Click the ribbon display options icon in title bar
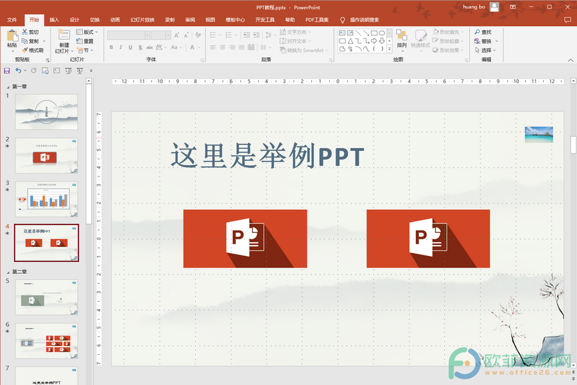 tap(513, 6)
